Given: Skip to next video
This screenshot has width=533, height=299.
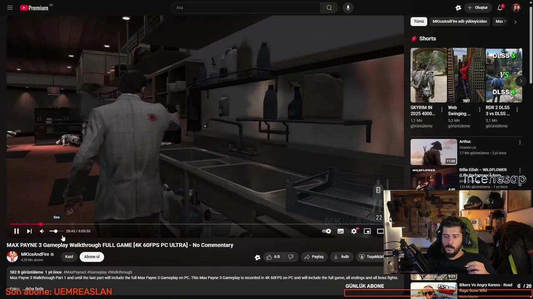Looking at the screenshot, I should pyautogui.click(x=29, y=231).
